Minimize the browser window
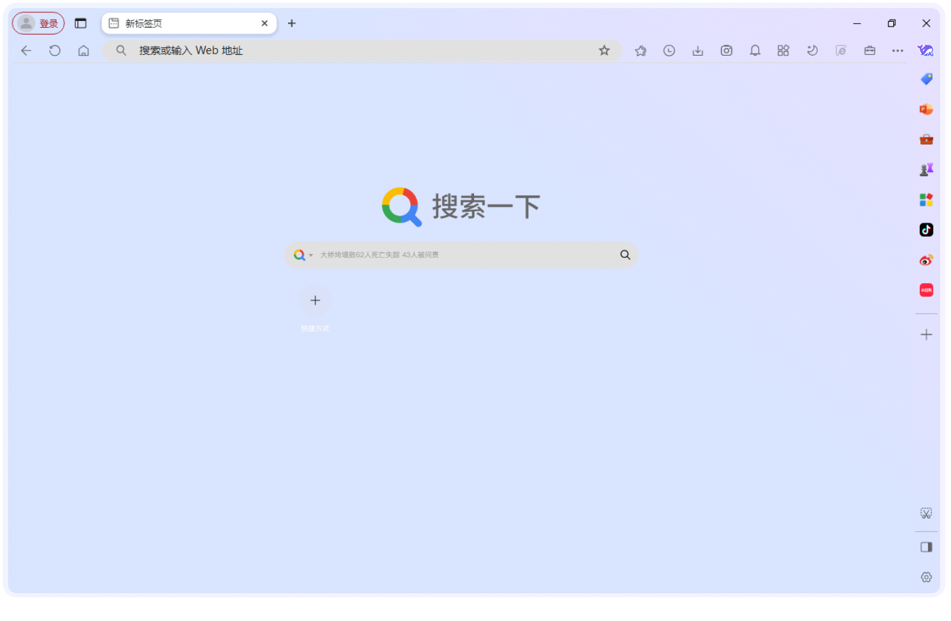The width and height of the screenshot is (951, 621). (857, 23)
